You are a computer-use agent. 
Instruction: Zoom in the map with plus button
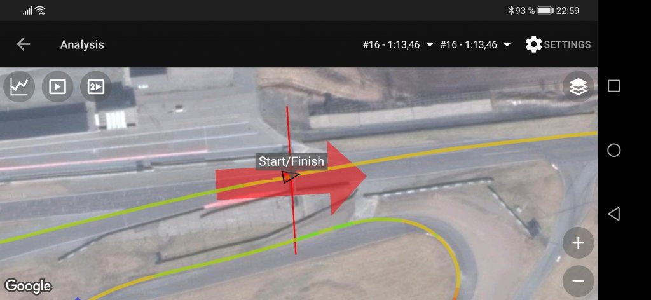coord(579,243)
